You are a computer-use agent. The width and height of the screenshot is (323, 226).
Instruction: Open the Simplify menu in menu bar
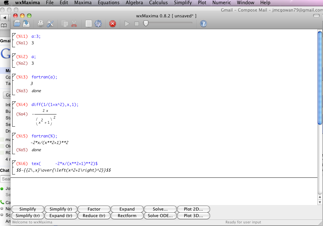(183, 3)
